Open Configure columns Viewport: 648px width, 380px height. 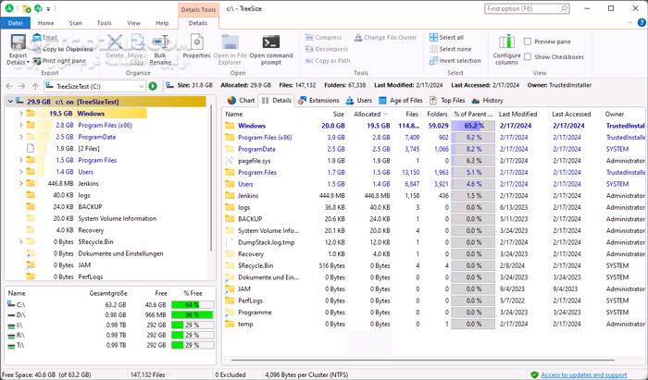coord(506,50)
